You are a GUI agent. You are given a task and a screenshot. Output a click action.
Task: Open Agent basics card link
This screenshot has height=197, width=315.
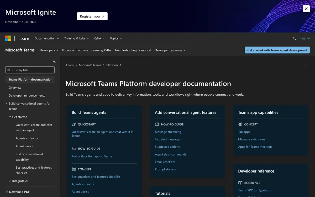point(80,191)
